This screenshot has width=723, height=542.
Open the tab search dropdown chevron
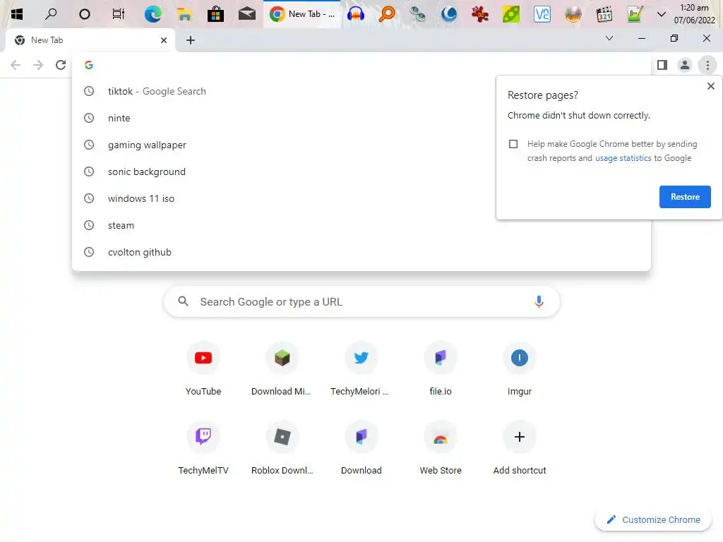click(x=609, y=38)
